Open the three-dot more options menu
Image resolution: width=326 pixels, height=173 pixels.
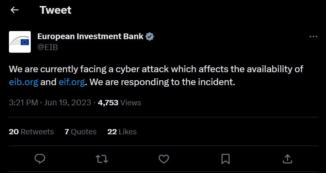pos(313,37)
